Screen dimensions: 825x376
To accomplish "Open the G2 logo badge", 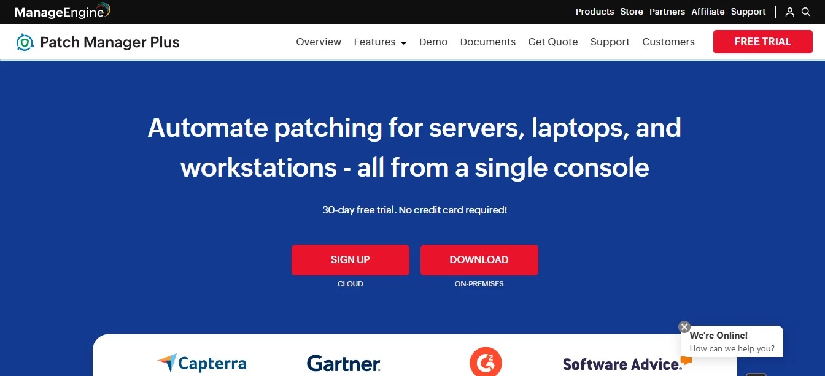I will pos(486,362).
